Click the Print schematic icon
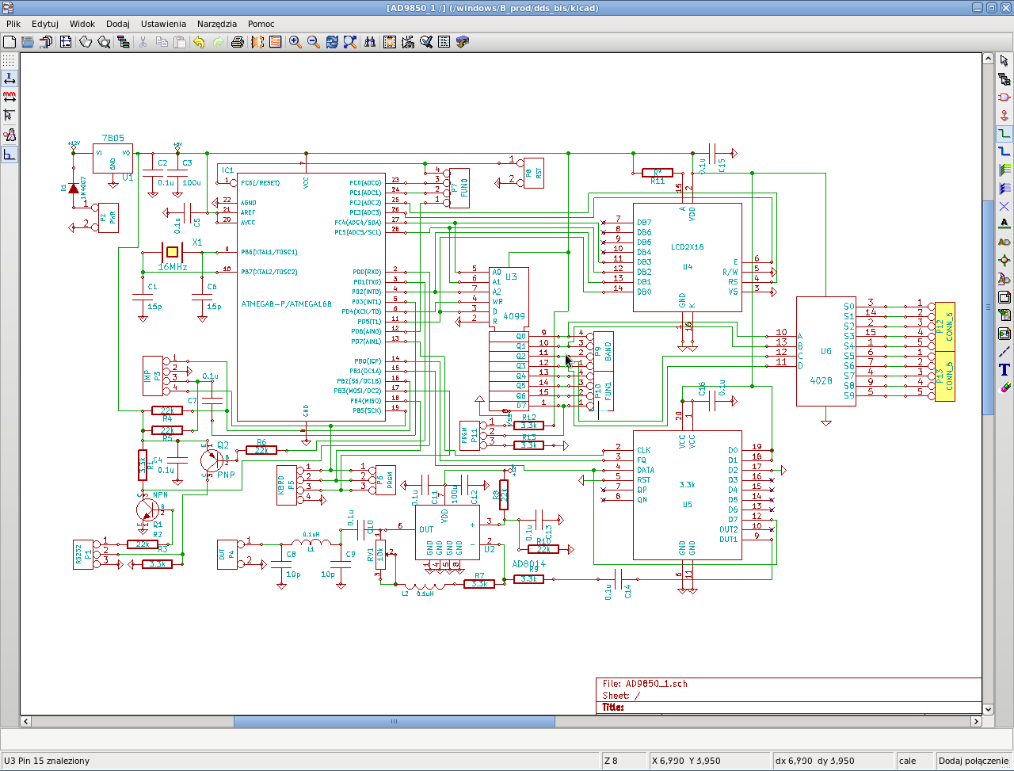Image resolution: width=1014 pixels, height=771 pixels. pyautogui.click(x=237, y=42)
